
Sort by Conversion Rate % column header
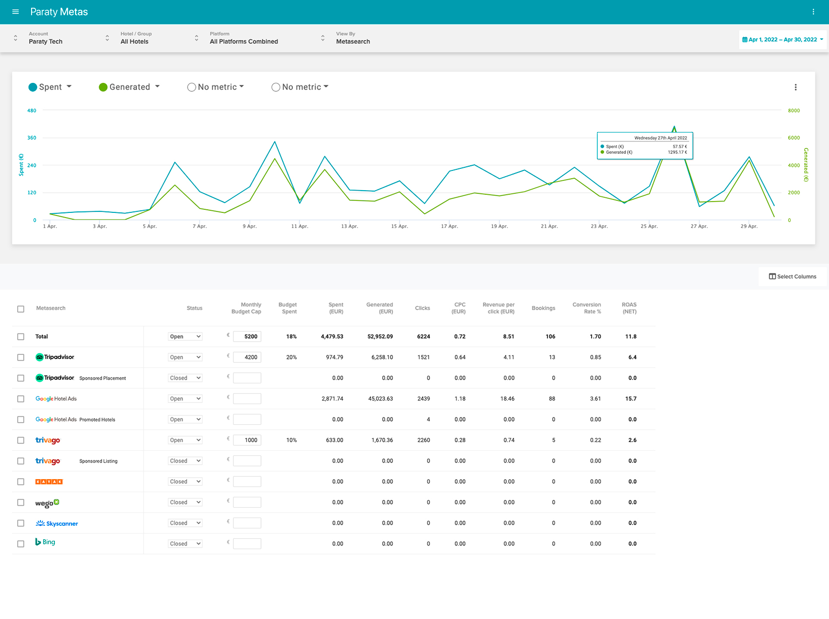(x=587, y=308)
